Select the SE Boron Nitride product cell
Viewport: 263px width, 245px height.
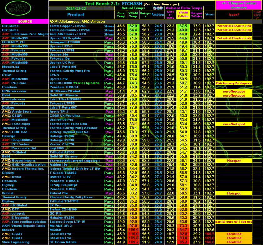(x=76, y=242)
